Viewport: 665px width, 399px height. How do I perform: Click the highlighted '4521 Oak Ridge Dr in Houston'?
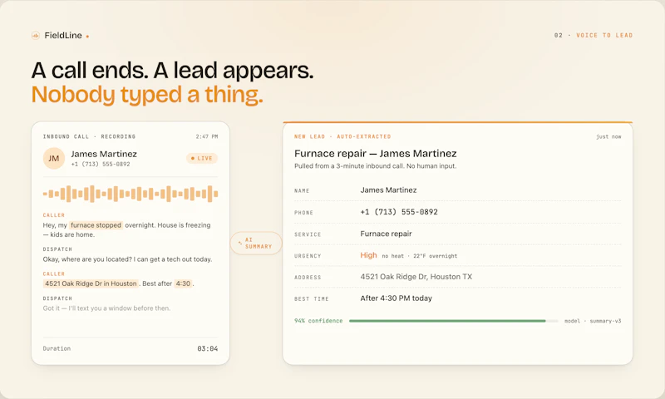pyautogui.click(x=91, y=283)
